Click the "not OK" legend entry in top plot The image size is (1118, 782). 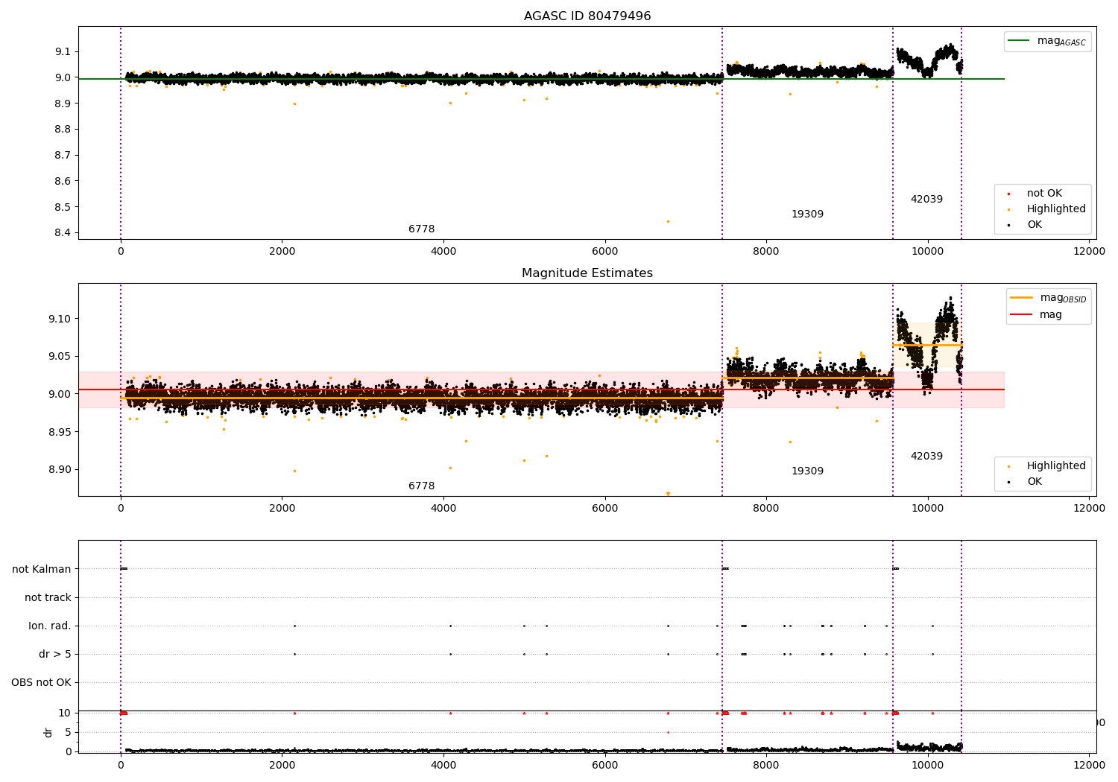[x=1044, y=194]
